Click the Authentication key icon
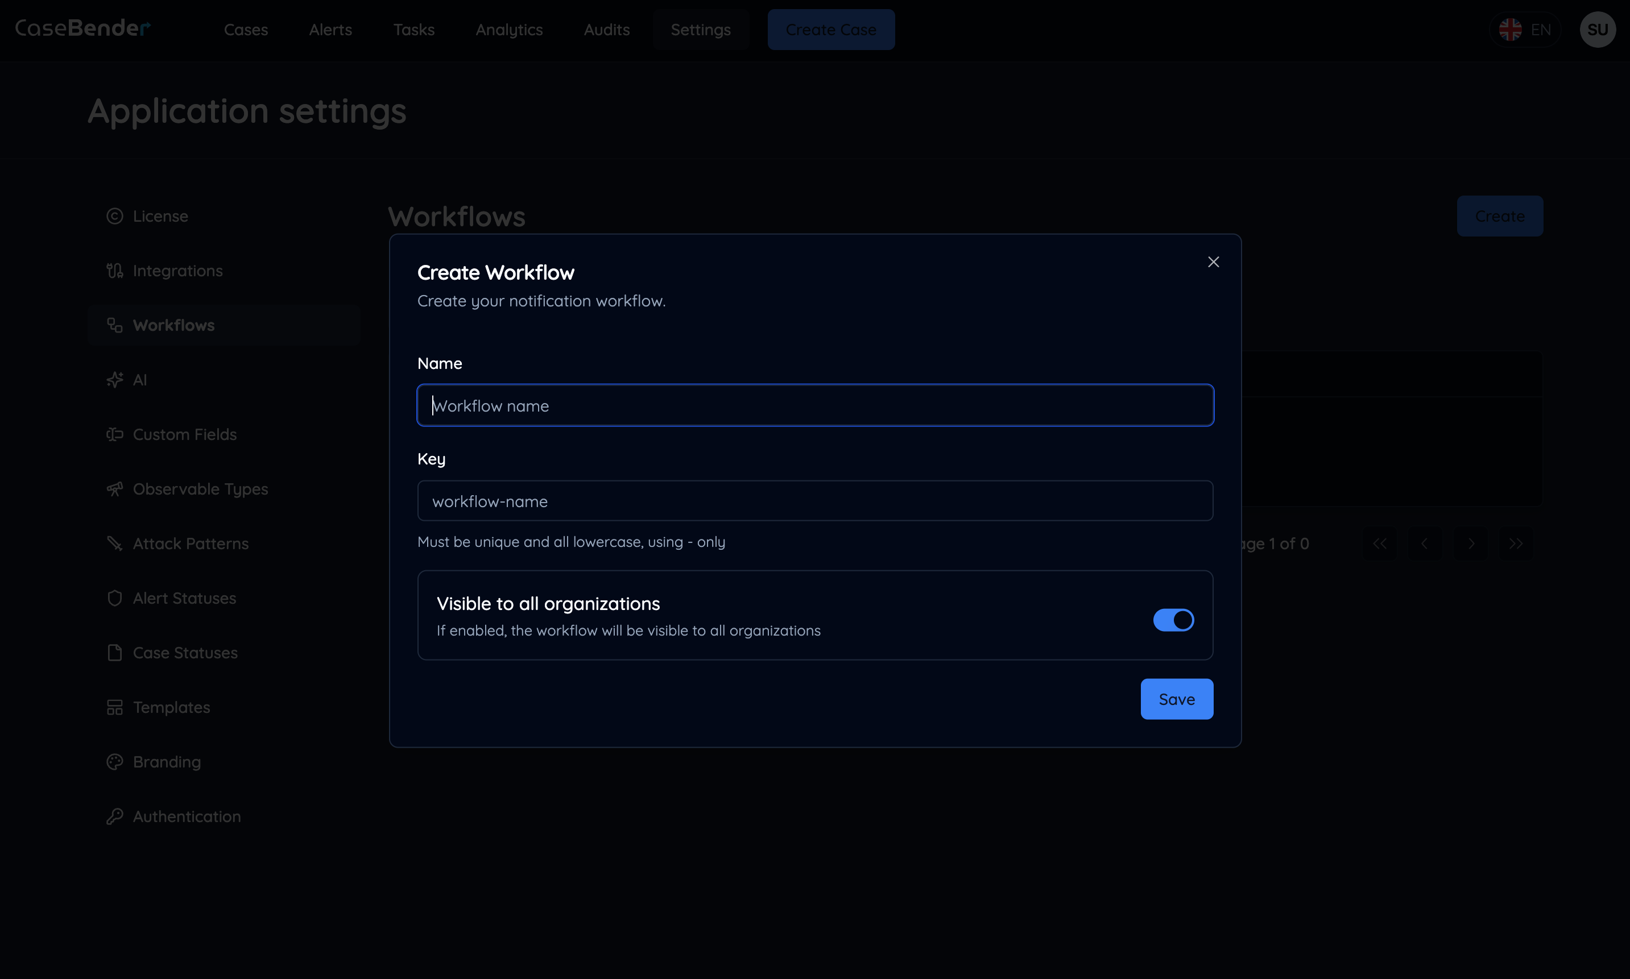This screenshot has height=979, width=1630. click(115, 816)
